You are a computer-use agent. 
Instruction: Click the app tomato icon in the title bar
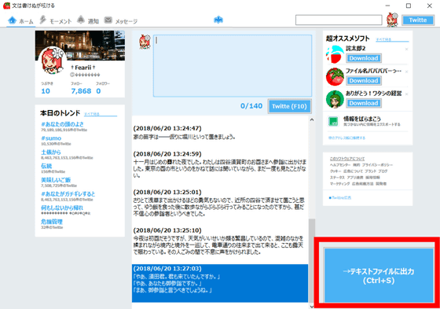6,6
